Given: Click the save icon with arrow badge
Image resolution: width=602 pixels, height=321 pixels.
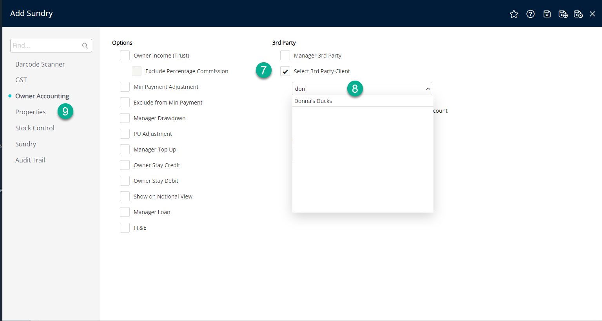Looking at the screenshot, I should [563, 14].
